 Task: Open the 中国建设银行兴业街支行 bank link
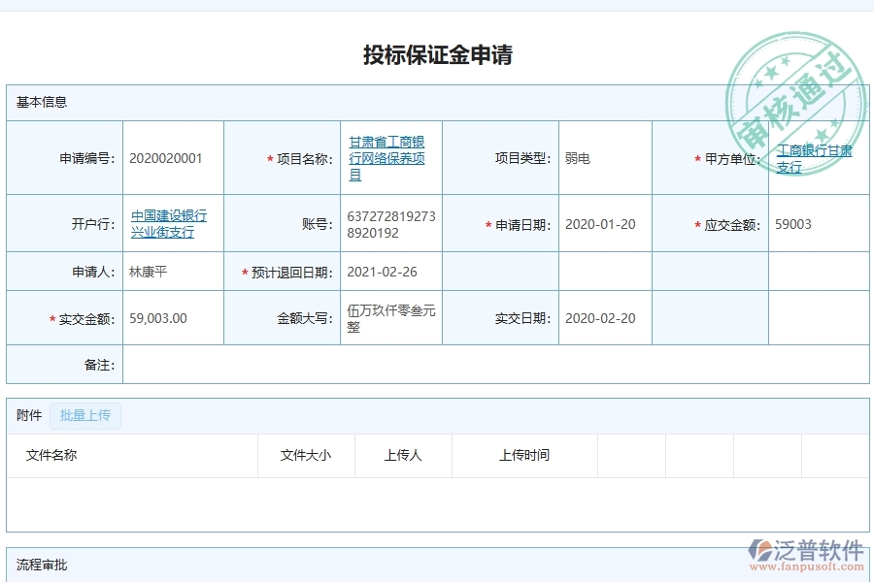(x=171, y=223)
